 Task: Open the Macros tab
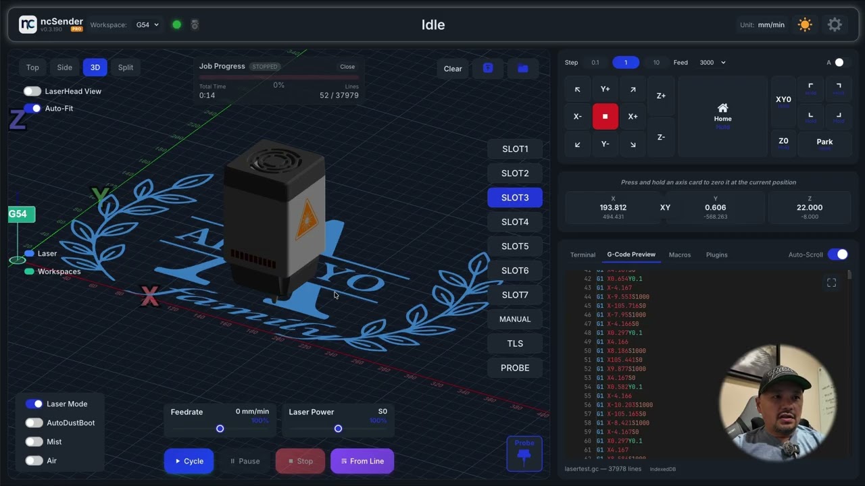click(x=680, y=254)
